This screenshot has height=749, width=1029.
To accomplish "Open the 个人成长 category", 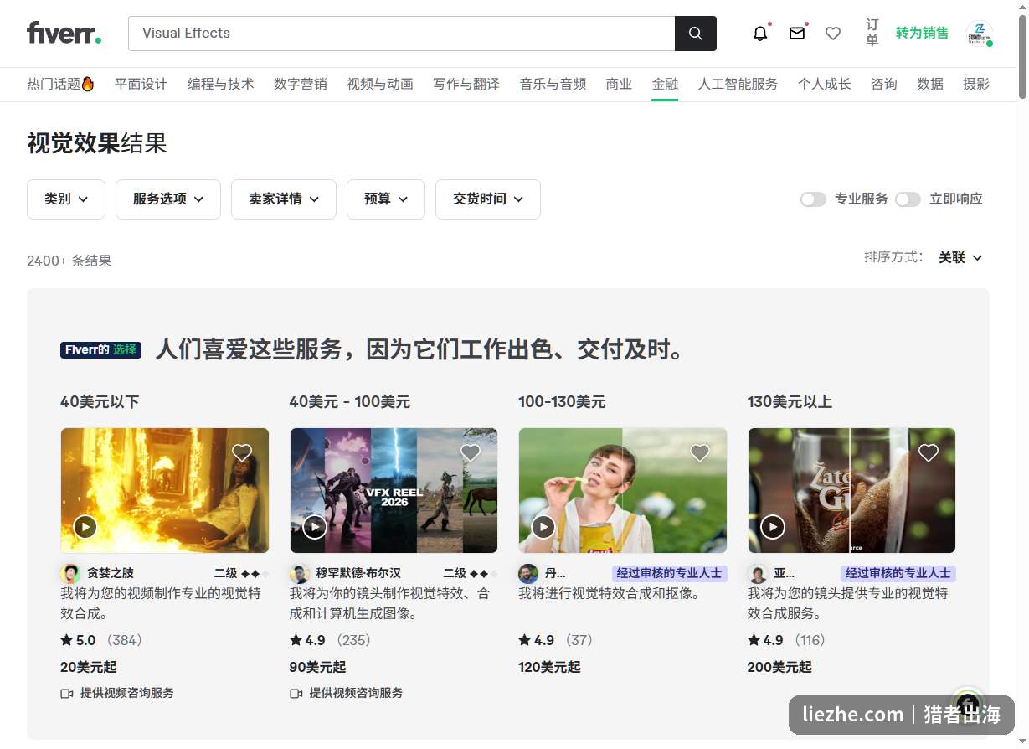I will 825,84.
